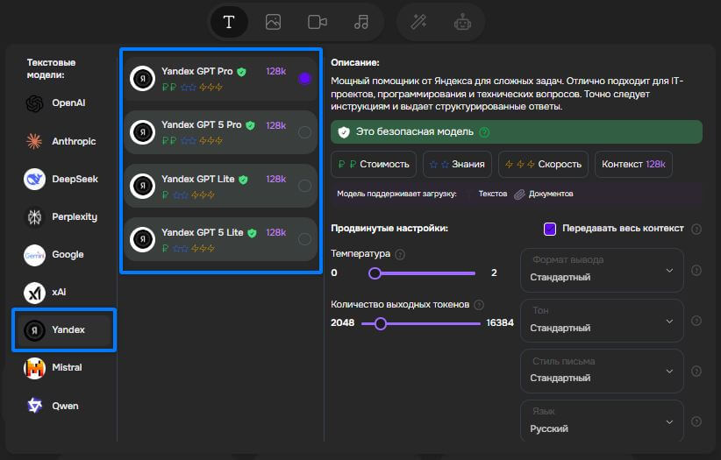Click the Температура slider handle

pyautogui.click(x=375, y=273)
